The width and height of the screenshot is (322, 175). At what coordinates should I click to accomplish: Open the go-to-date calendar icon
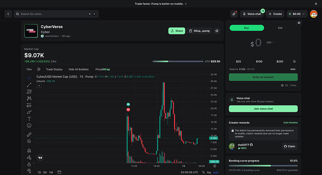coord(59,172)
